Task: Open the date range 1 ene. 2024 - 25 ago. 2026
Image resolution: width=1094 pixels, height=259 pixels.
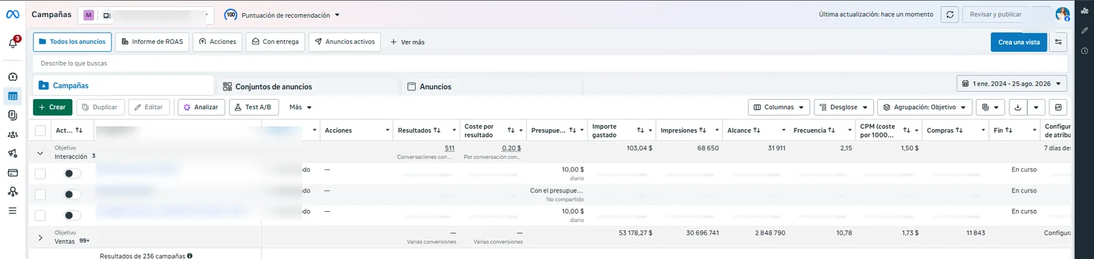Action: [x=1011, y=84]
